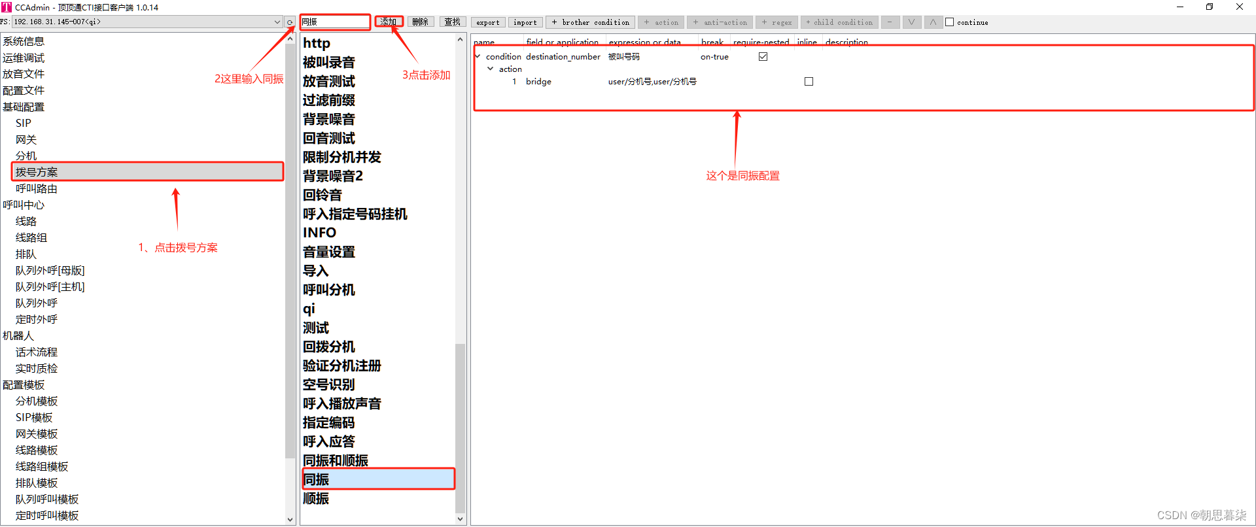Move node down with the V arrow button
1256x527 pixels.
pos(911,22)
